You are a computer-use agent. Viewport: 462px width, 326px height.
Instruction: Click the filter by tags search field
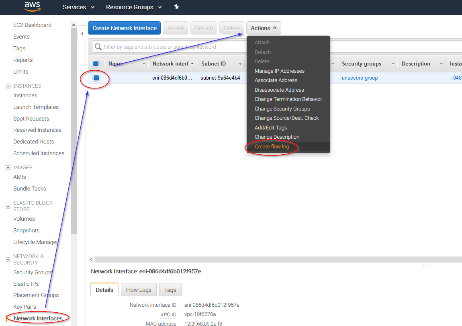(169, 47)
